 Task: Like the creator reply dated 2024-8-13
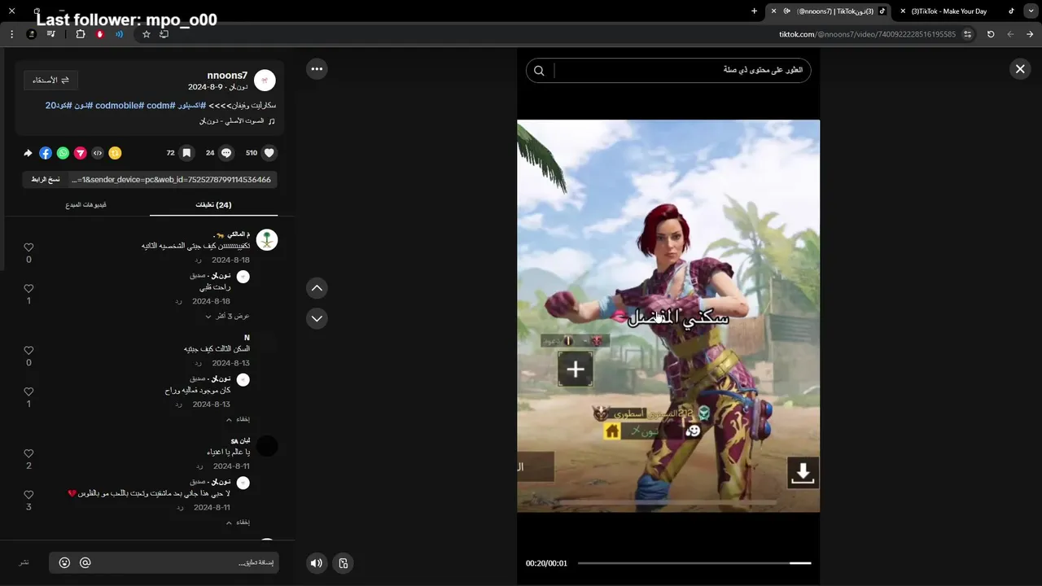(28, 391)
